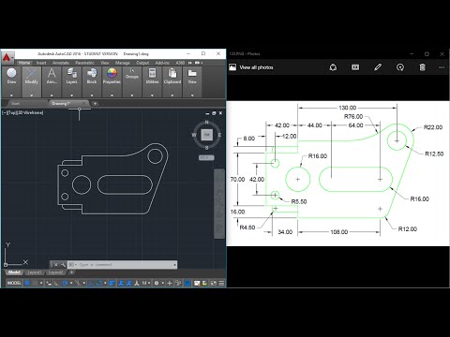Click the share icon in Photos toolbar
This screenshot has width=450, height=337.
tap(333, 67)
